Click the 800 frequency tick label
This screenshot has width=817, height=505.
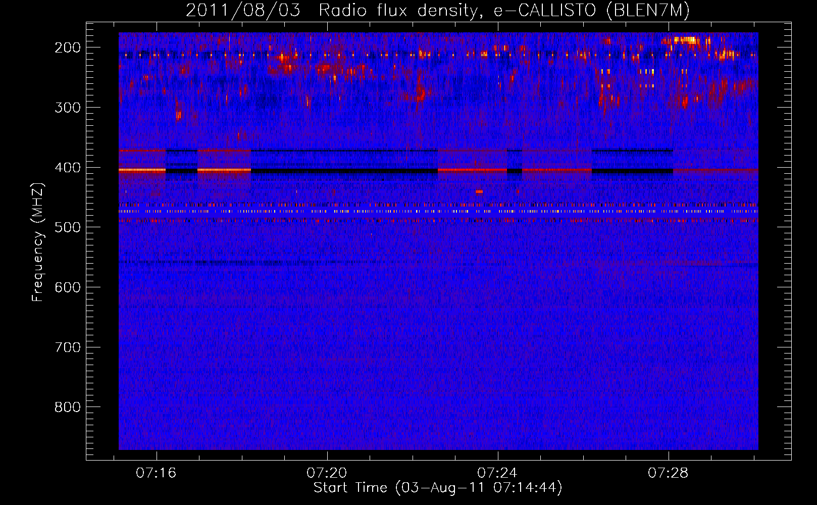(68, 407)
